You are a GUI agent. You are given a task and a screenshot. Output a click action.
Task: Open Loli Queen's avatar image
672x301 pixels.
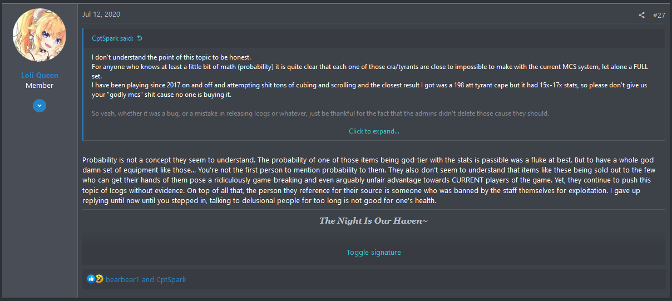click(x=39, y=35)
